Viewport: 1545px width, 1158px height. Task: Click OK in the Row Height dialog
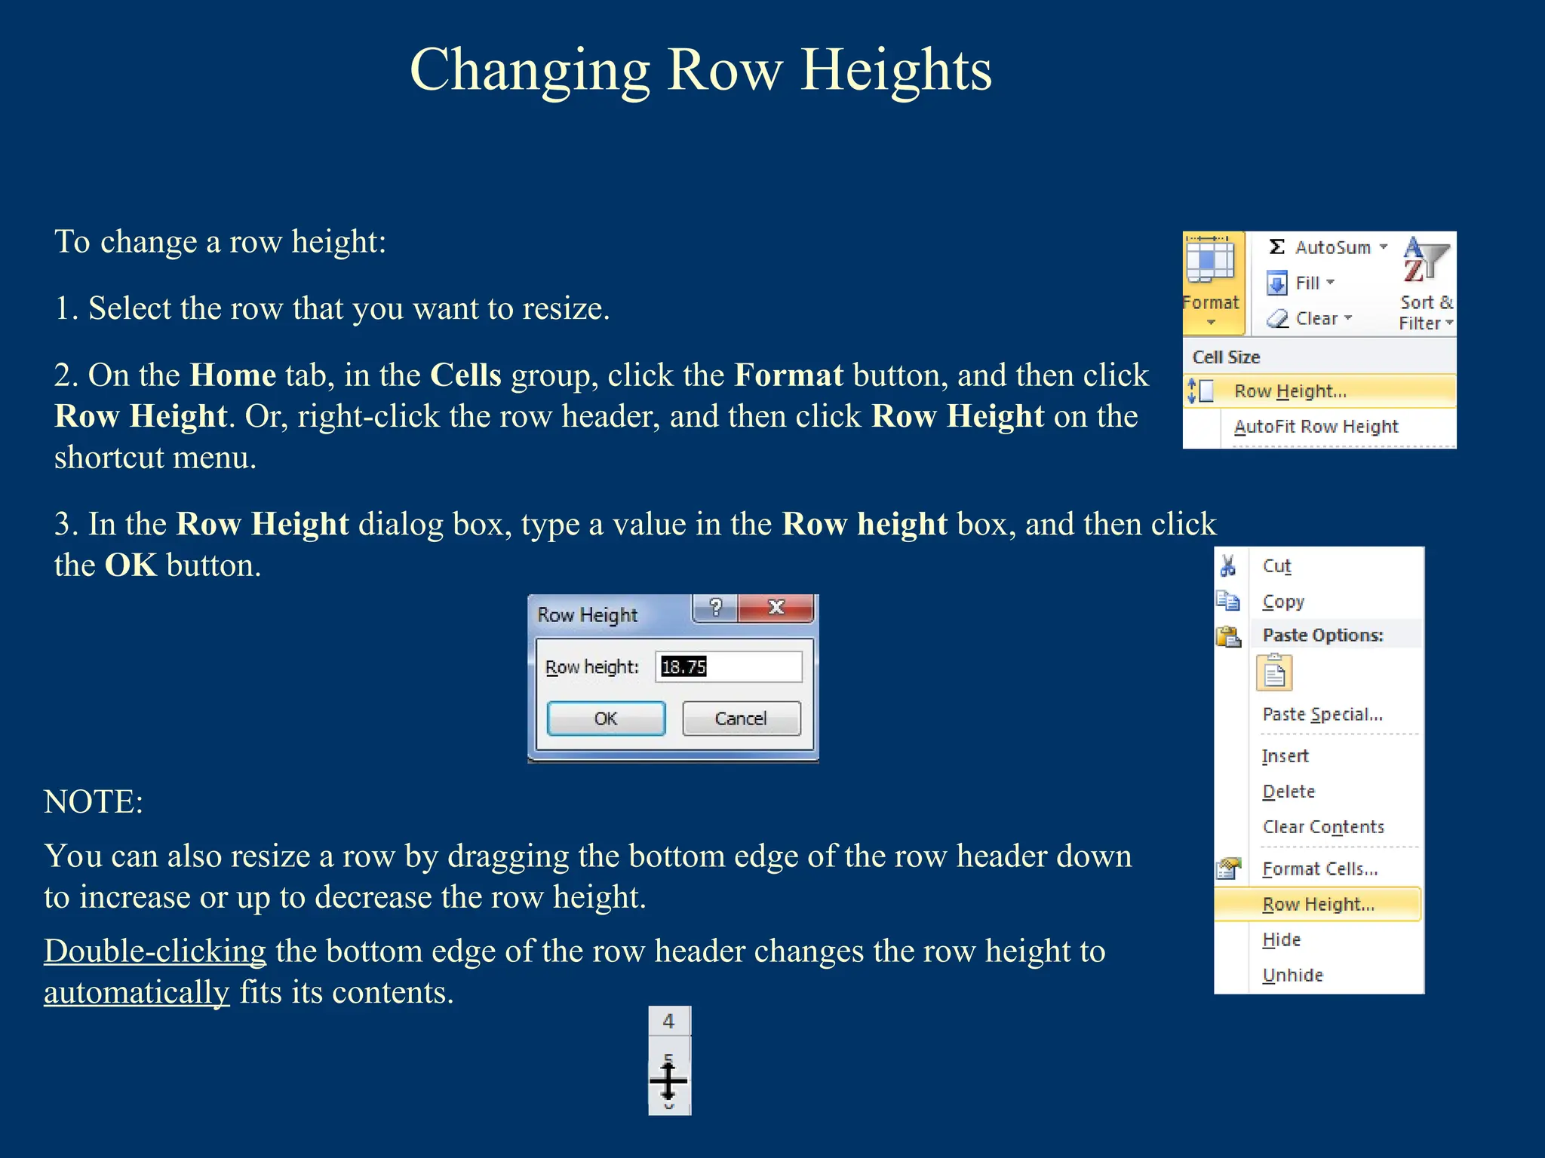(606, 718)
